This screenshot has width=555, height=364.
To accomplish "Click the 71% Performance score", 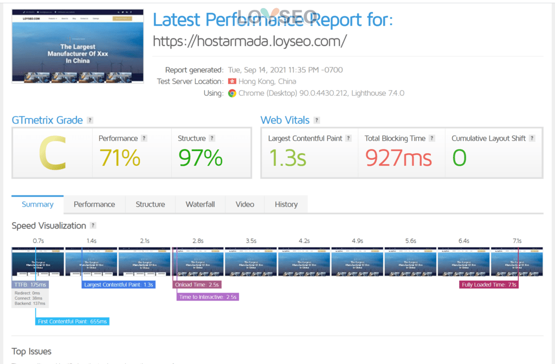I will 120,158.
